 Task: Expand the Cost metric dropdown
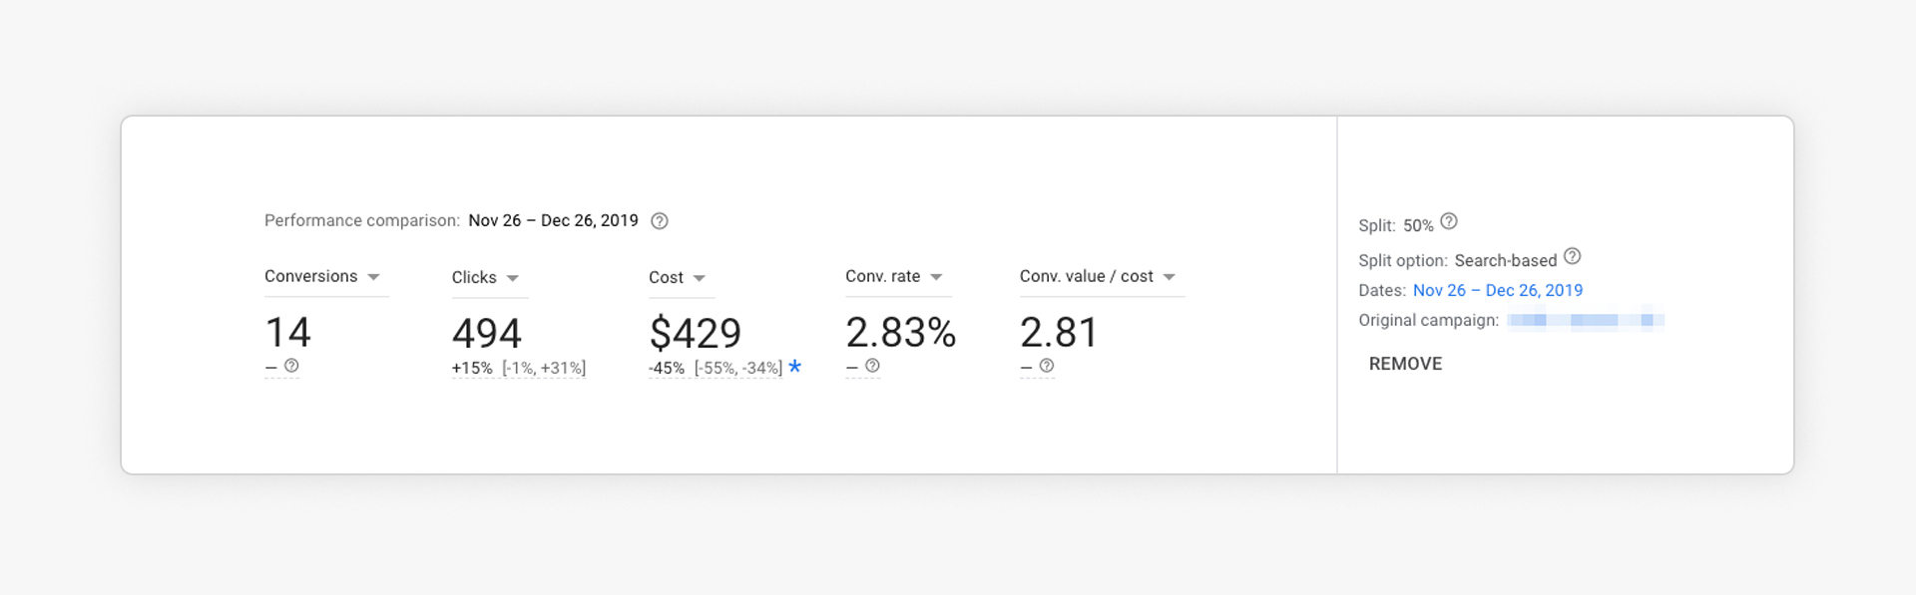[699, 278]
